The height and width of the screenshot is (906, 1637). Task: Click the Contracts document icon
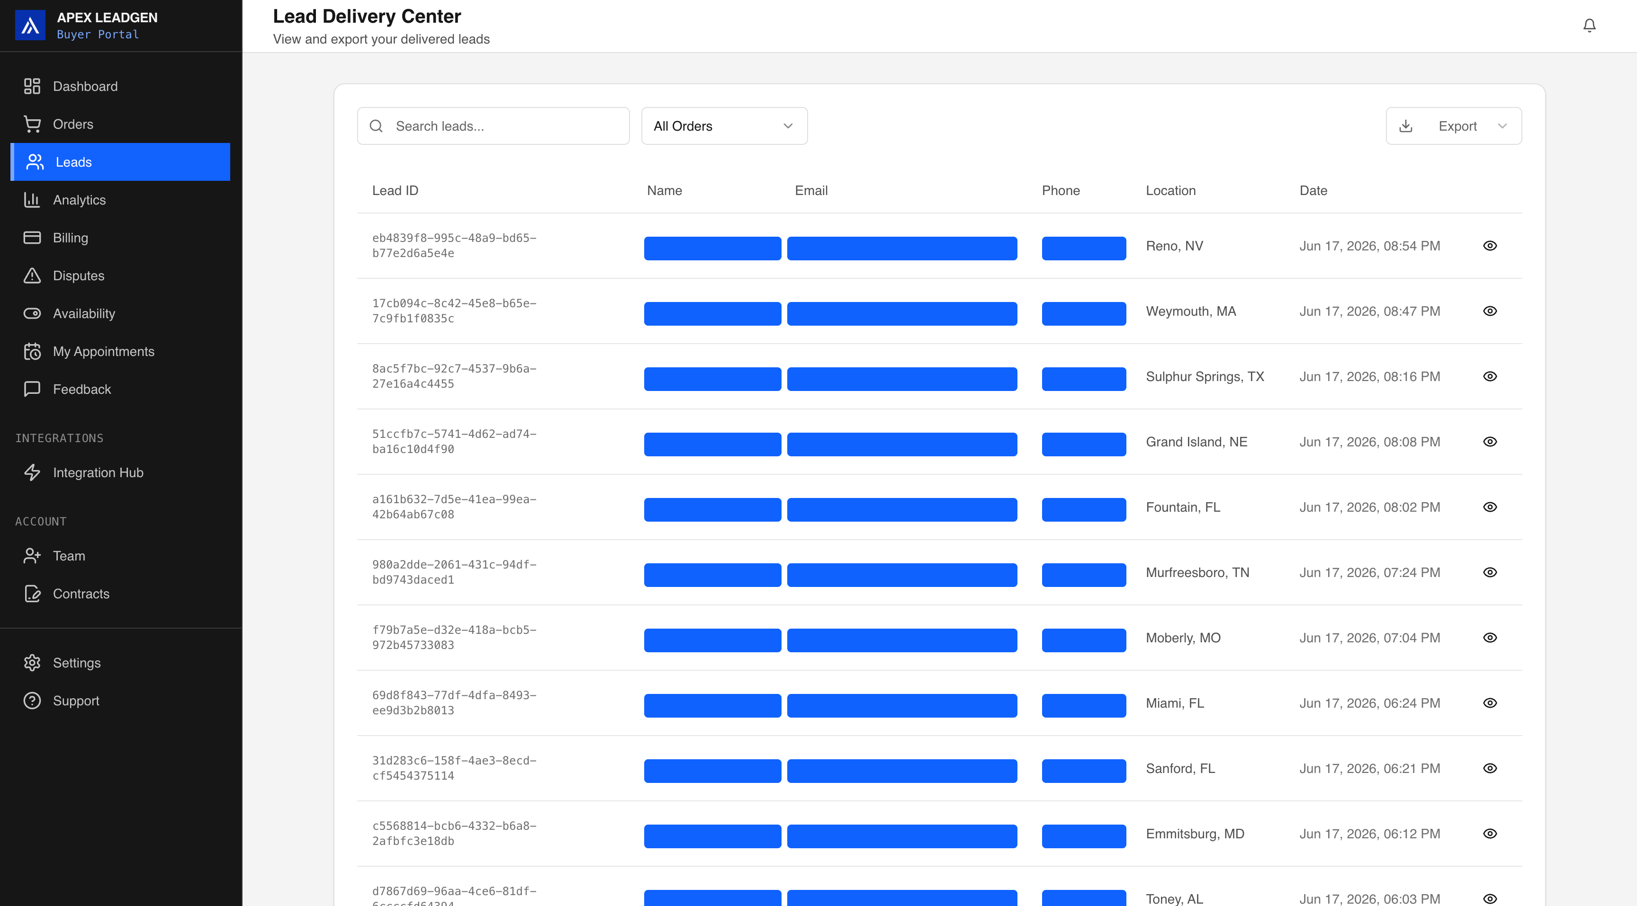click(x=32, y=594)
